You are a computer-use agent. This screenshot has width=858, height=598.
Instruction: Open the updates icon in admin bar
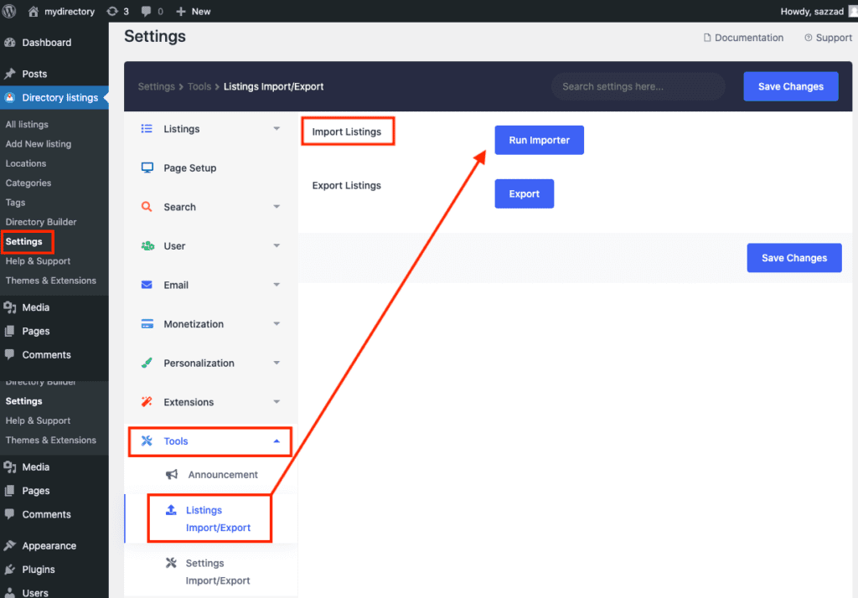click(x=112, y=11)
